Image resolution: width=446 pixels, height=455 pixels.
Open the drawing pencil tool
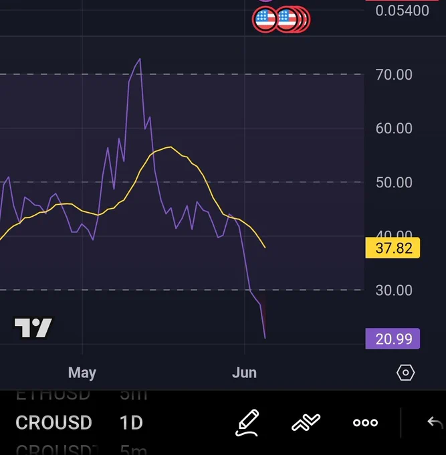click(247, 422)
